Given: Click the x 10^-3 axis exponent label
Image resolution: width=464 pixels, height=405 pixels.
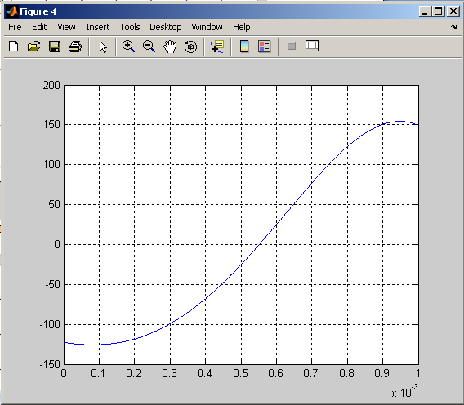Looking at the screenshot, I should 404,391.
